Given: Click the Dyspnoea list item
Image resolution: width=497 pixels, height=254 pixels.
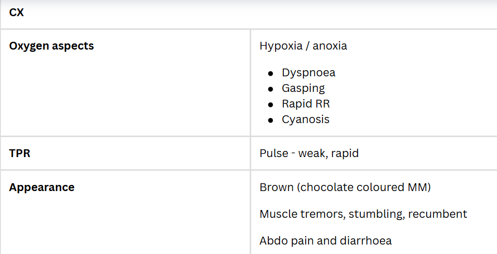Looking at the screenshot, I should [x=308, y=72].
